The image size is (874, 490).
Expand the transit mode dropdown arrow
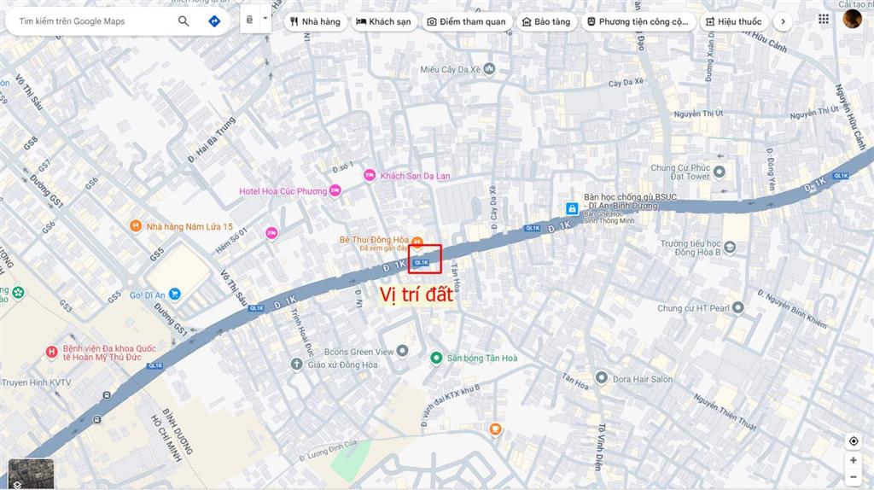click(265, 19)
